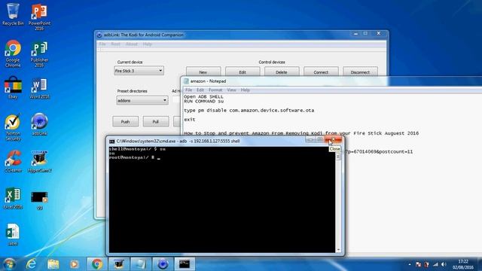Open the Notepad View menu
The height and width of the screenshot is (271, 482).
click(231, 90)
